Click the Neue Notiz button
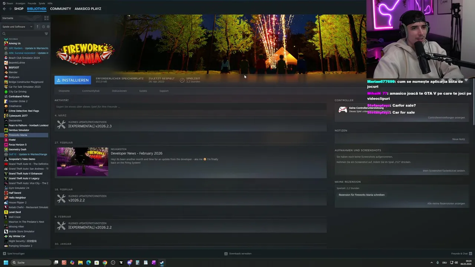The image size is (475, 267). (459, 139)
